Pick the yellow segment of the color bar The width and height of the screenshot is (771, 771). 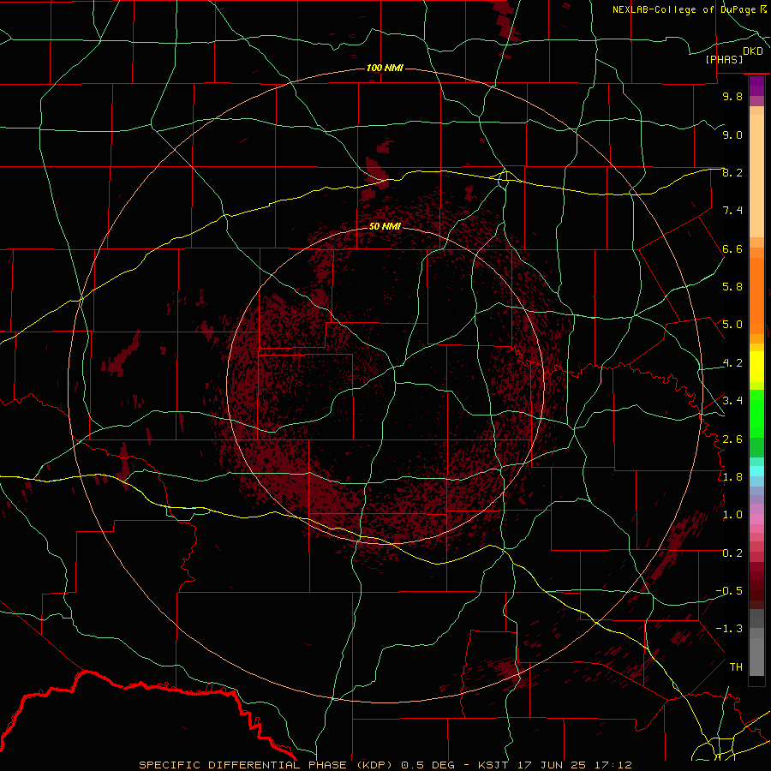click(x=756, y=367)
